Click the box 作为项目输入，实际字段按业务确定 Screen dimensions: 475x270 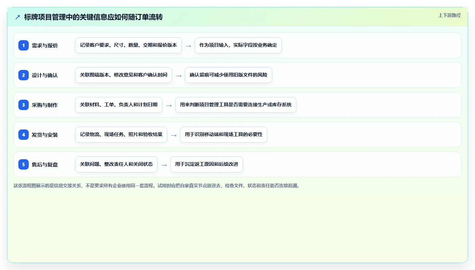pos(238,45)
